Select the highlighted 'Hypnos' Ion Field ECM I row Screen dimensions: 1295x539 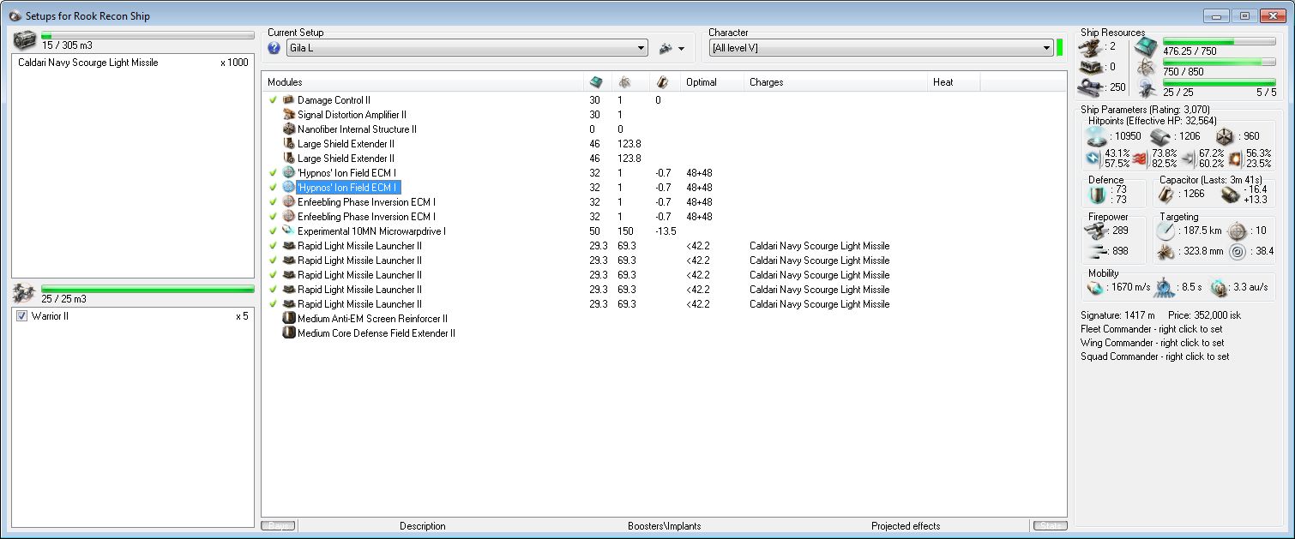[x=347, y=188]
